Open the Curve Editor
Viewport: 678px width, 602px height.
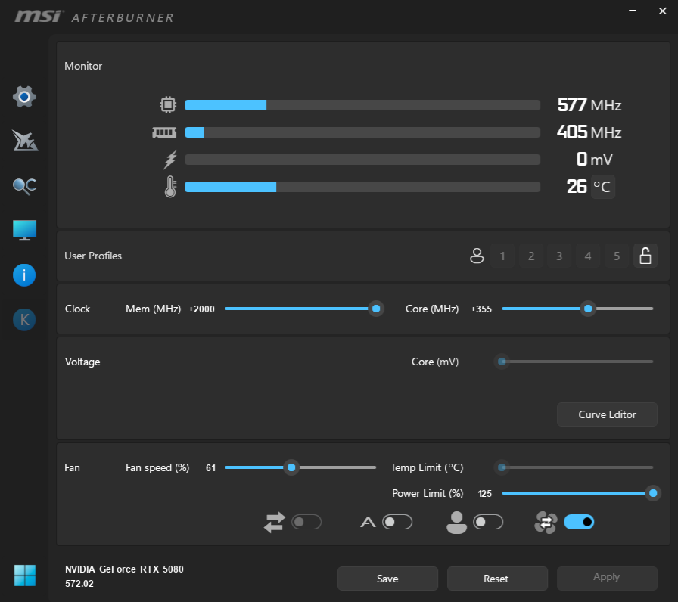607,414
